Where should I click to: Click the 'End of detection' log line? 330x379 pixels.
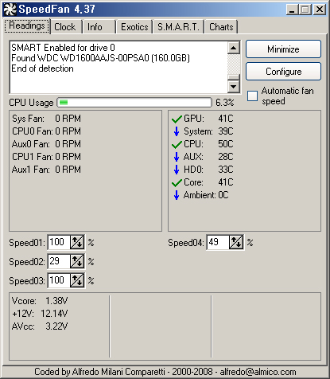click(x=42, y=68)
